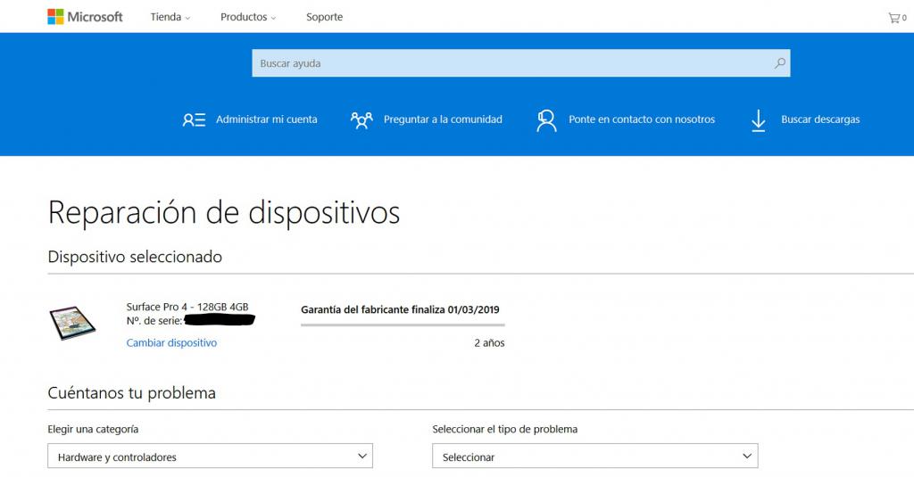Expand the Tienda menu
Screen dimensions: 914x477
(x=170, y=17)
